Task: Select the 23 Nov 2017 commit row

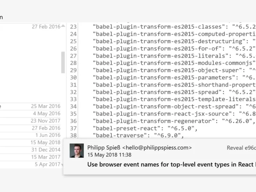Action: tap(30, 121)
